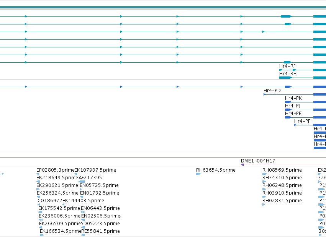
Task: Select EST RH08569.5prime
Action: tap(282, 170)
